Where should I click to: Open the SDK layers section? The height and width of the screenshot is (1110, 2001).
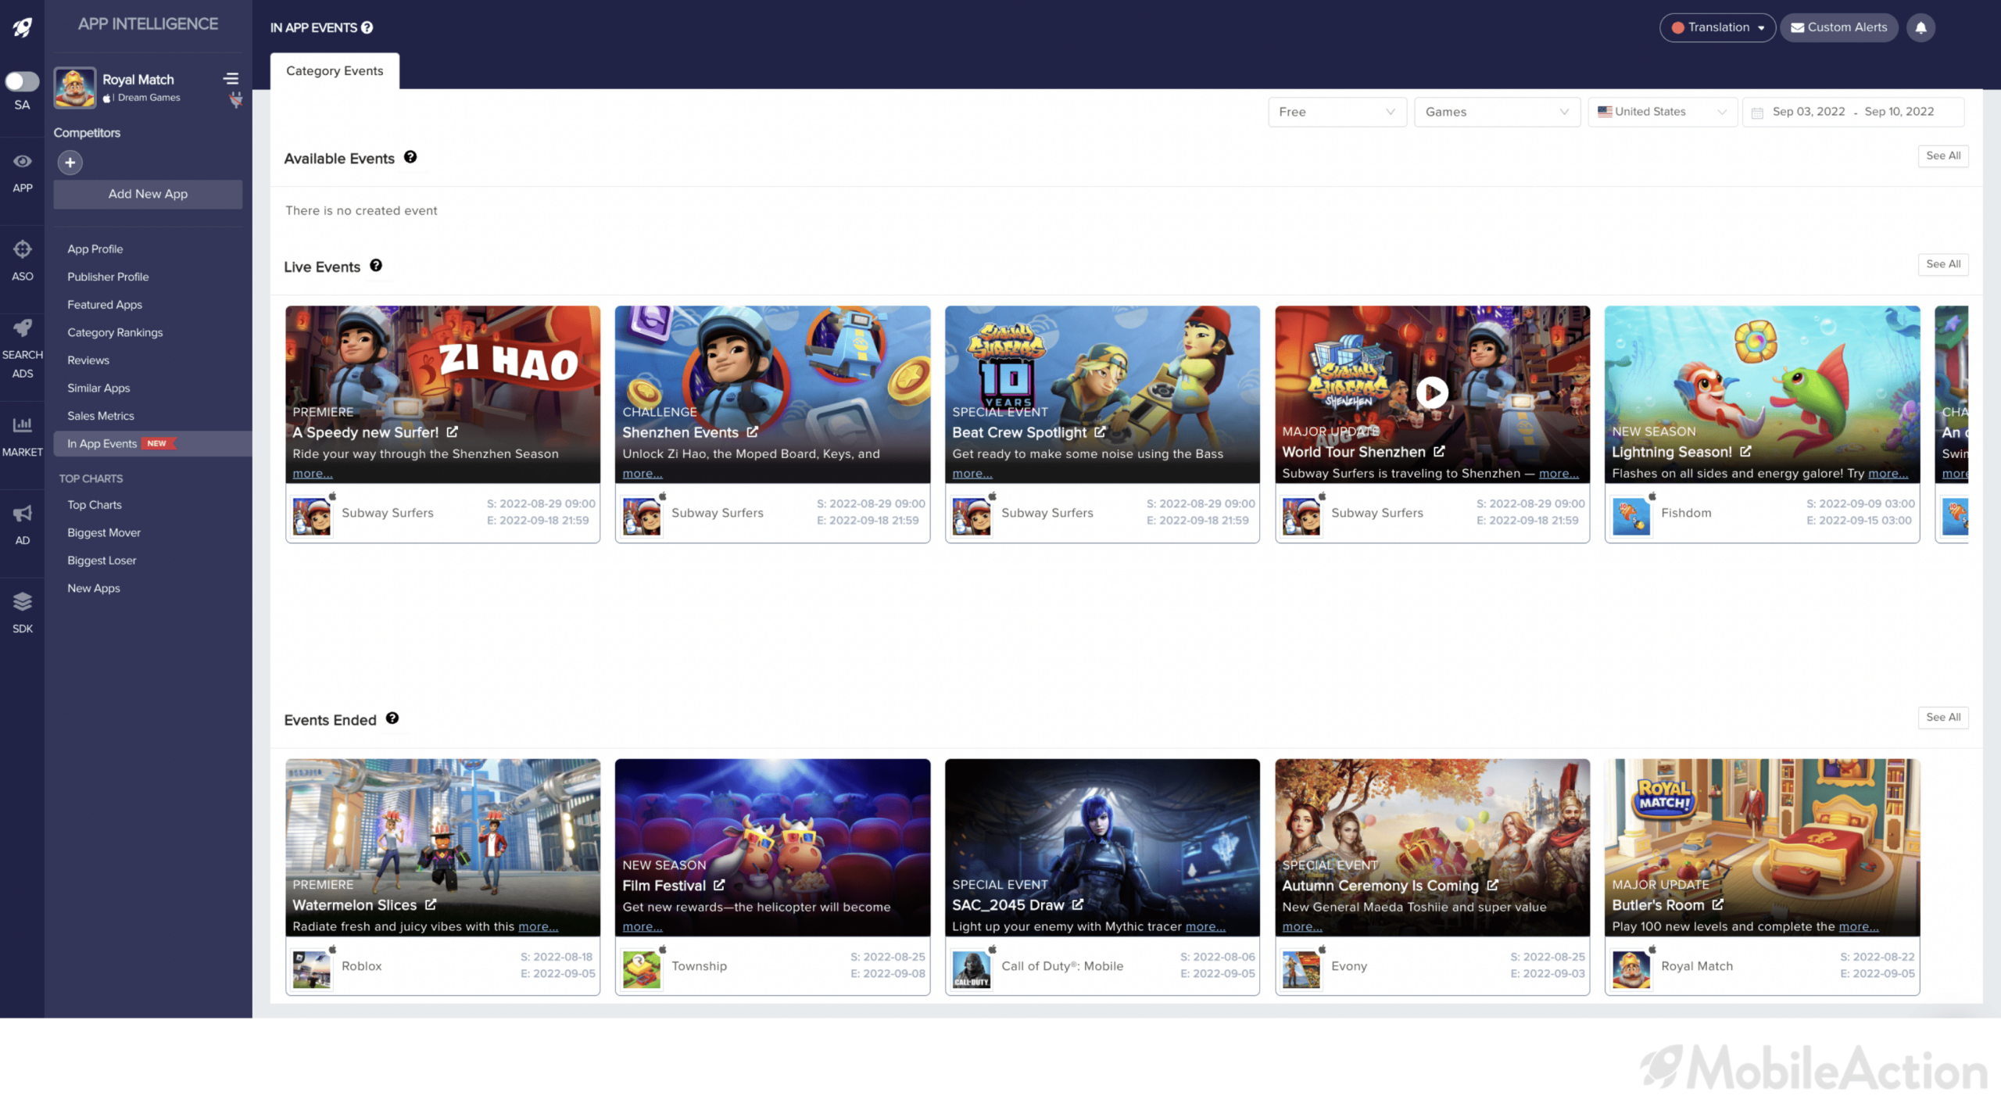coord(22,613)
